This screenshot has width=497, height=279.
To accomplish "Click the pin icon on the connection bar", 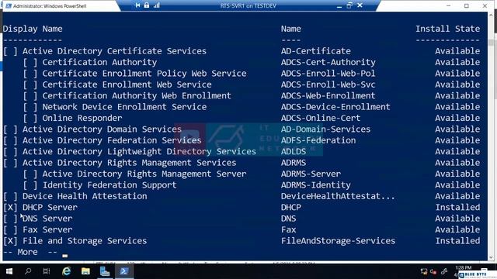I will [x=137, y=5].
